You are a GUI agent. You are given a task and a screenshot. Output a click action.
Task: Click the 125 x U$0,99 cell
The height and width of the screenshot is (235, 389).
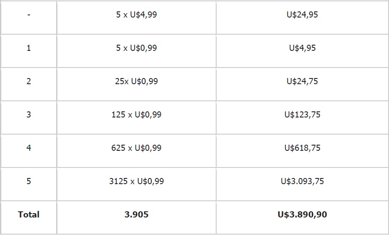[x=136, y=115]
